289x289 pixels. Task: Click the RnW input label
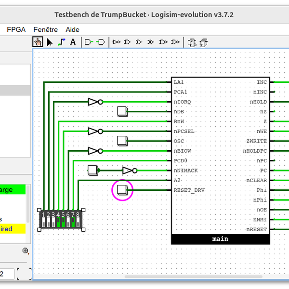(179, 121)
